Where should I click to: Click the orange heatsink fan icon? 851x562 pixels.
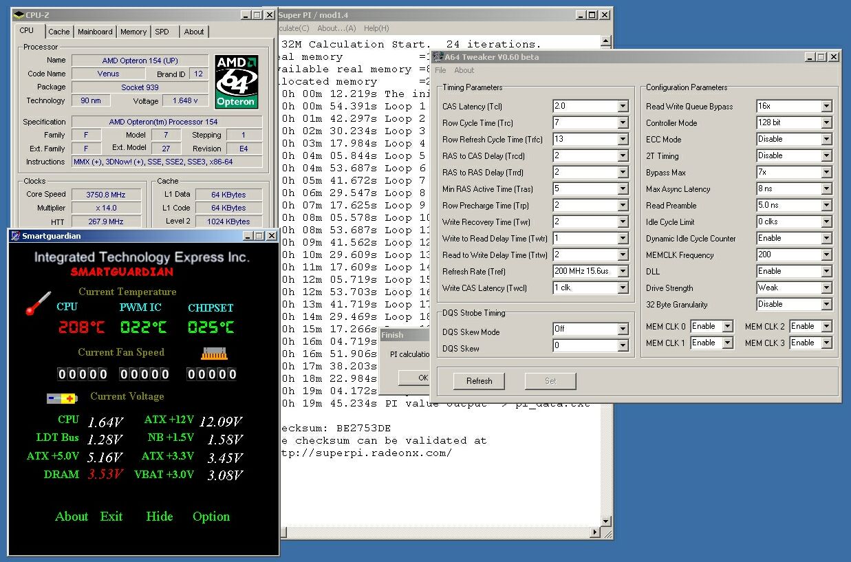[x=214, y=354]
